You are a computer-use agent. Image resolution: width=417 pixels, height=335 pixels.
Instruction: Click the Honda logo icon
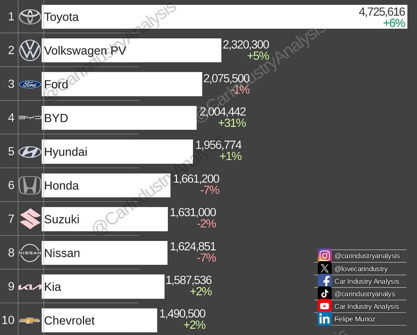point(30,185)
